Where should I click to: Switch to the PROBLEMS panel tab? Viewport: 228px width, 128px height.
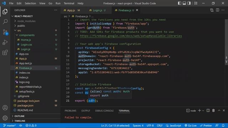71,111
